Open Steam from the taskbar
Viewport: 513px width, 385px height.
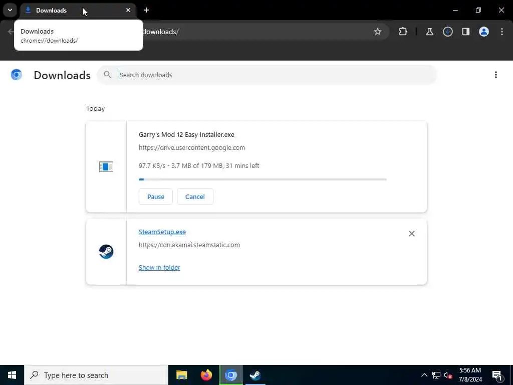coord(255,375)
